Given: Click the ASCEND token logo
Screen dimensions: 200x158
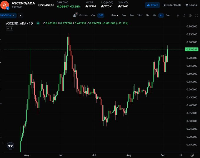Looking at the screenshot, I should point(5,5).
